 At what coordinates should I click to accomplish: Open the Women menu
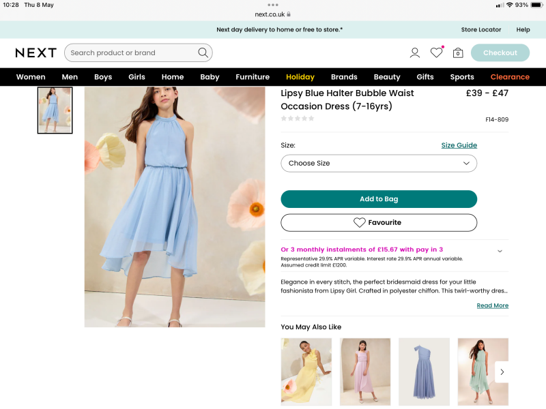31,77
